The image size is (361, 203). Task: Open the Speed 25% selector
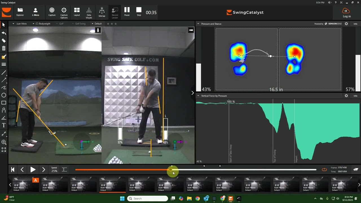tap(54, 169)
